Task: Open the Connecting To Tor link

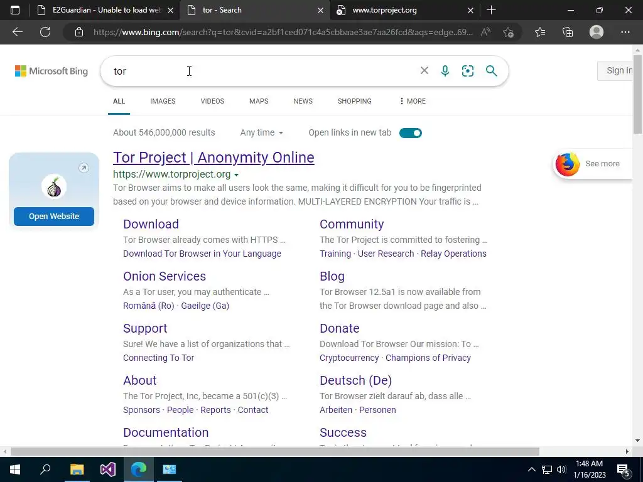Action: click(159, 358)
